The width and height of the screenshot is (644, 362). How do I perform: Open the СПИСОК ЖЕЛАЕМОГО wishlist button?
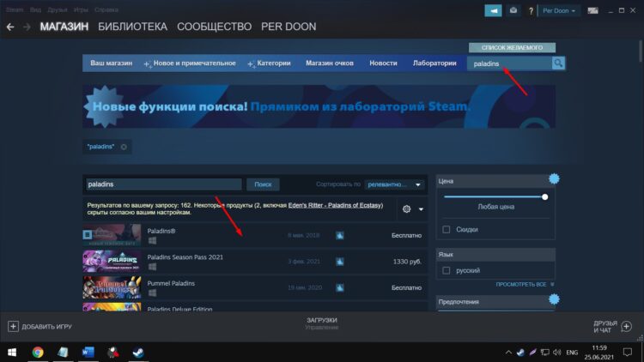(x=512, y=47)
